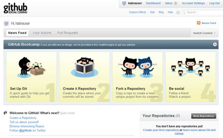Click Log Out

214,3
